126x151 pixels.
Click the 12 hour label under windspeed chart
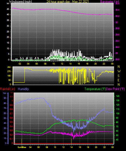pyautogui.click(x=62, y=64)
